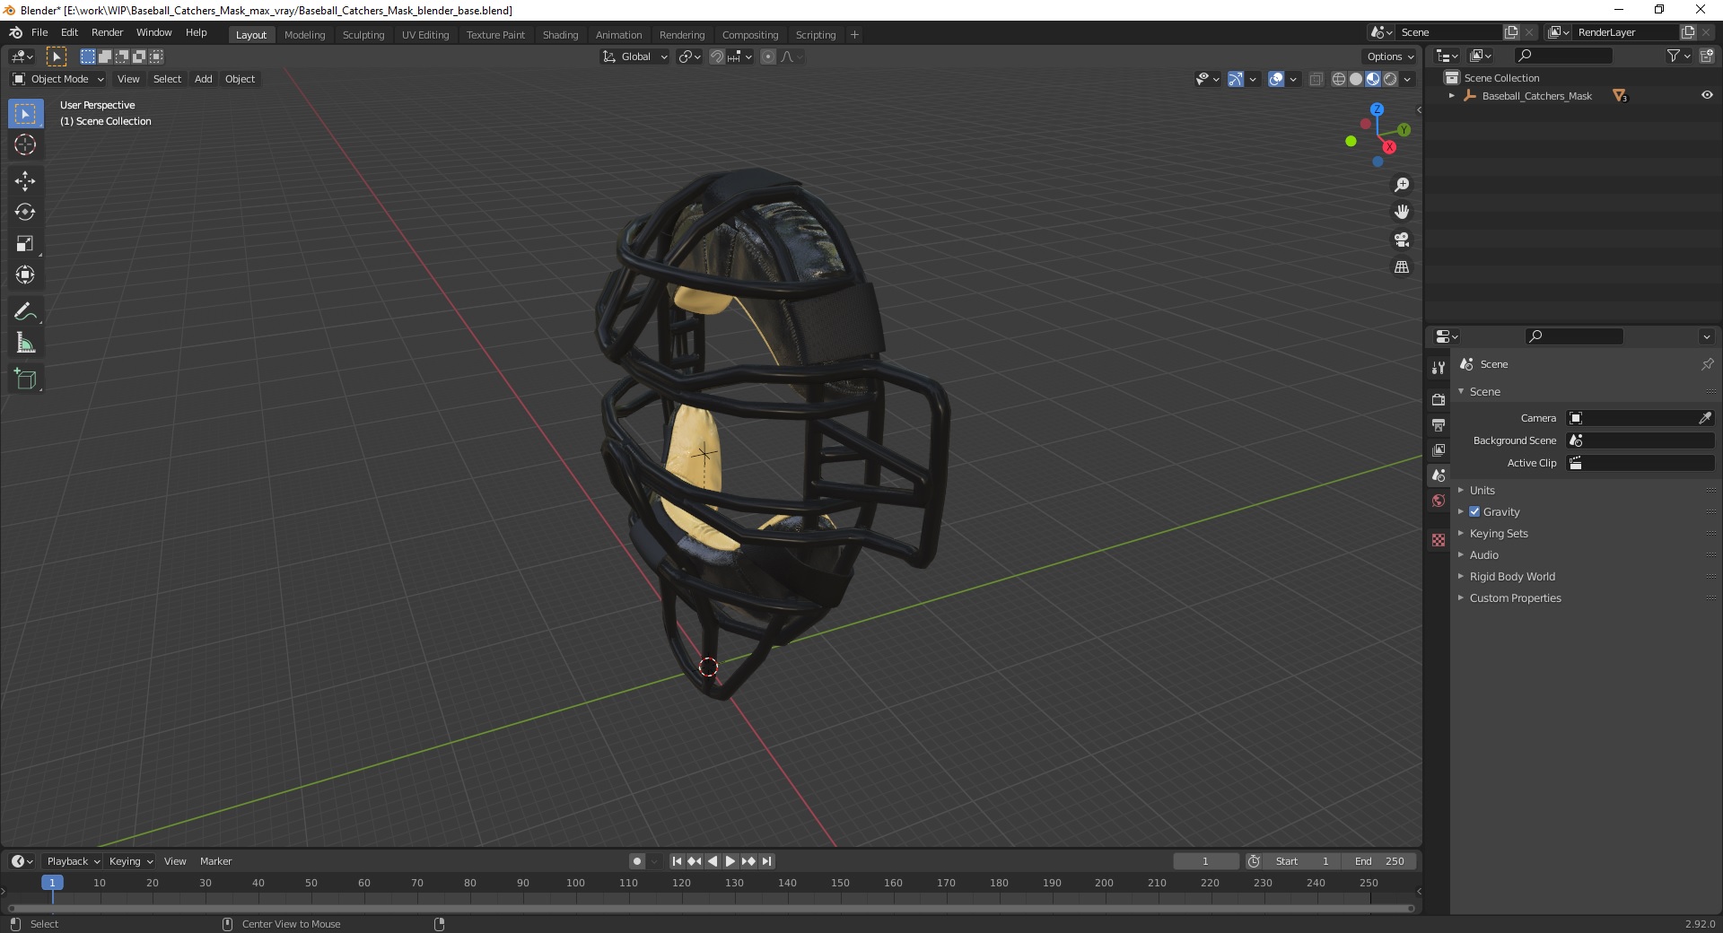Screen dimensions: 1723x933
Task: Select the Annotate tool
Action: tap(25, 312)
